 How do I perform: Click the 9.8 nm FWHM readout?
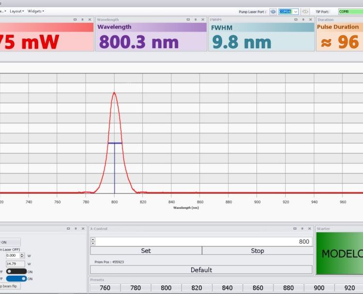[x=242, y=42]
